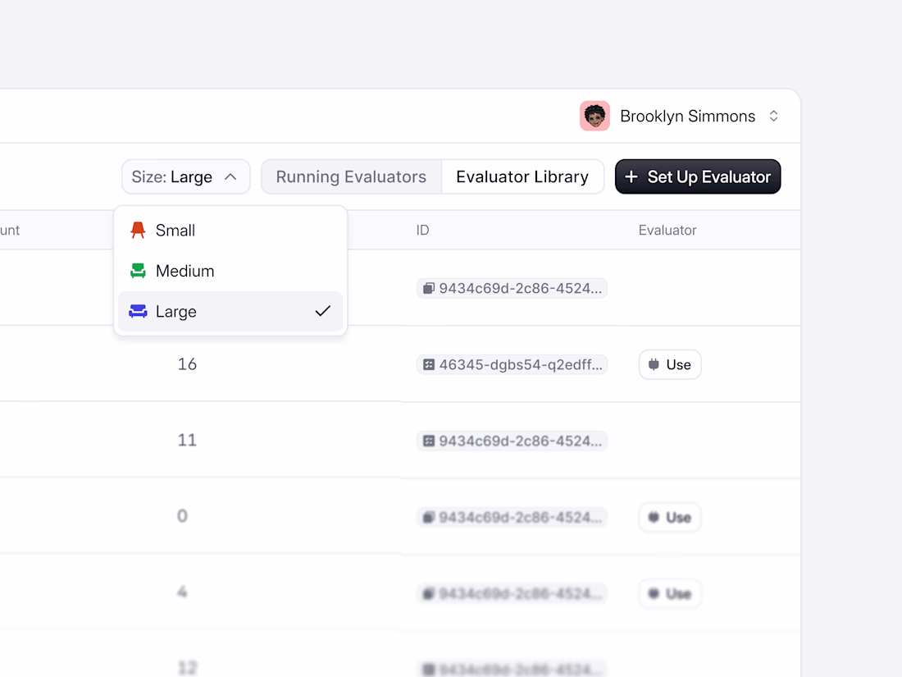
Task: Click the green armchair Medium icon
Action: pos(138,271)
